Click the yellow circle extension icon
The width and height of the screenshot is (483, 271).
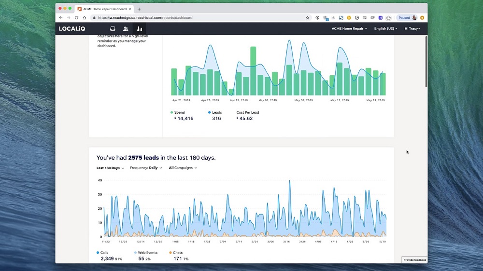(x=349, y=18)
